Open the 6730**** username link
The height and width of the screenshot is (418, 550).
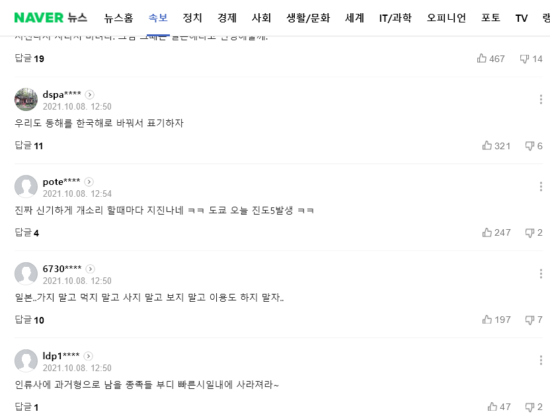pos(62,268)
